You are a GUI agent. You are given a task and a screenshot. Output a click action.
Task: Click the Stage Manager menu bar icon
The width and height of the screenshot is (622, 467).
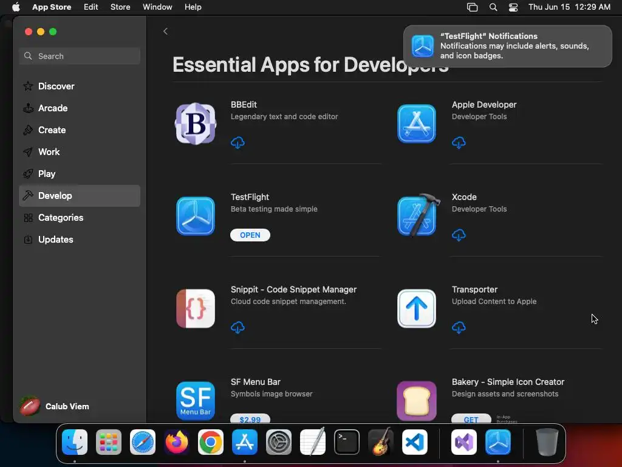coord(472,7)
